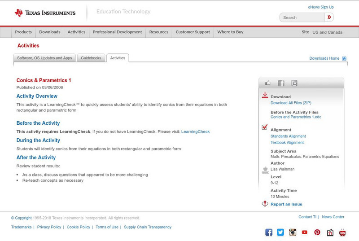Image resolution: width=359 pixels, height=241 pixels.
Task: Click the After the Activity heading
Action: pos(36,158)
